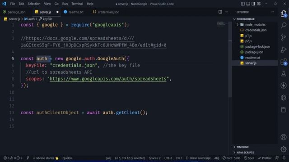The image size is (289, 162).
Task: Toggle the [Aa] case status item
Action: click(108, 158)
